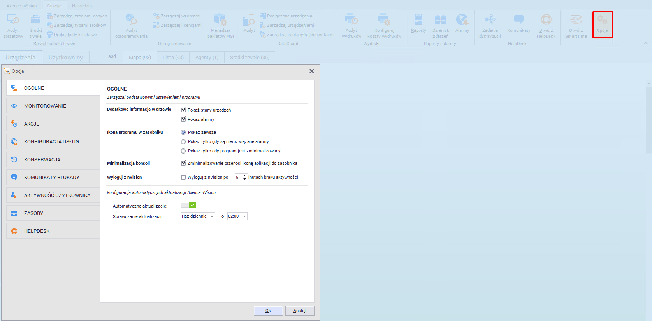Open Raz dziennie dropdown
Screen dimensions: 652x321
[x=198, y=216]
